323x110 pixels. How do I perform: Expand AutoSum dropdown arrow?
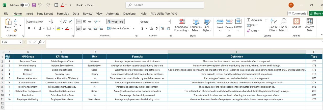tap(266, 20)
